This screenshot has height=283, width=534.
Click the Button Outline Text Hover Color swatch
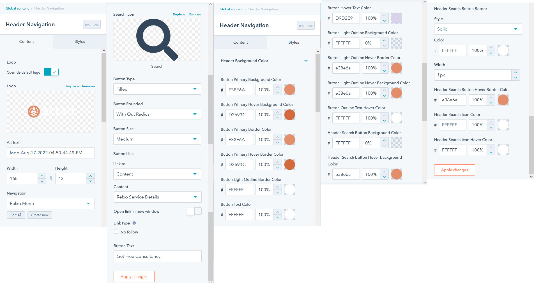click(x=397, y=118)
